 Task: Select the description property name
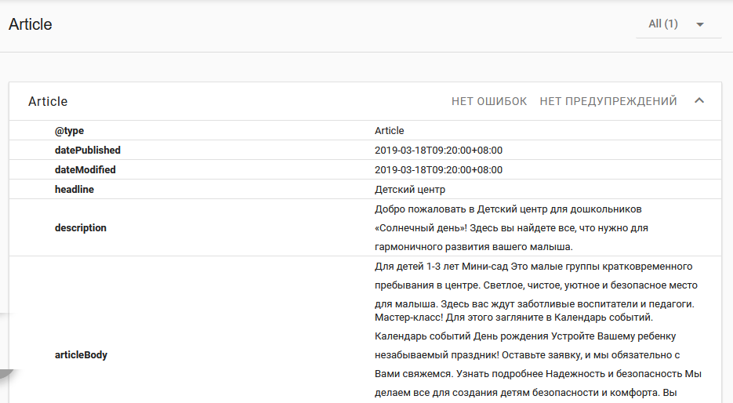pyautogui.click(x=81, y=228)
